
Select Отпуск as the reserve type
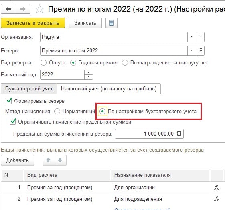(x=43, y=63)
